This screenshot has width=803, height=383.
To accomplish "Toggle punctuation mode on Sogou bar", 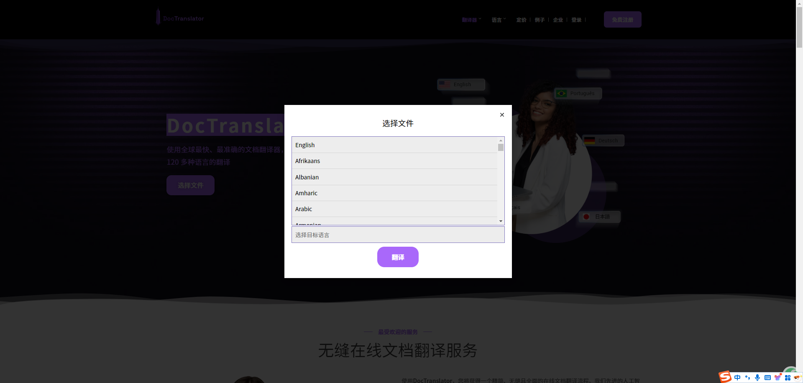I will pyautogui.click(x=747, y=377).
